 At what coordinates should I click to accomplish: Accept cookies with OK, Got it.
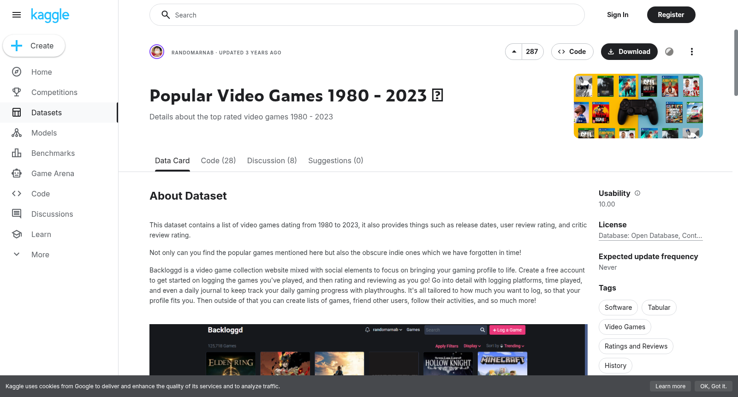point(713,386)
